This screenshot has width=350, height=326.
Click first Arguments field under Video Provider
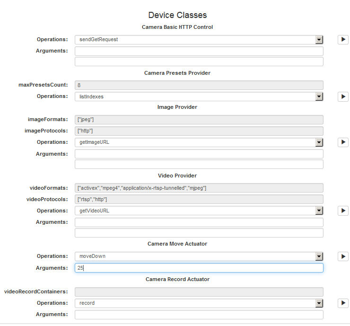click(199, 222)
